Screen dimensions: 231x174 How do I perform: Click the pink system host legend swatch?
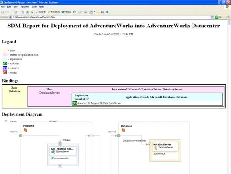[x=5, y=55]
